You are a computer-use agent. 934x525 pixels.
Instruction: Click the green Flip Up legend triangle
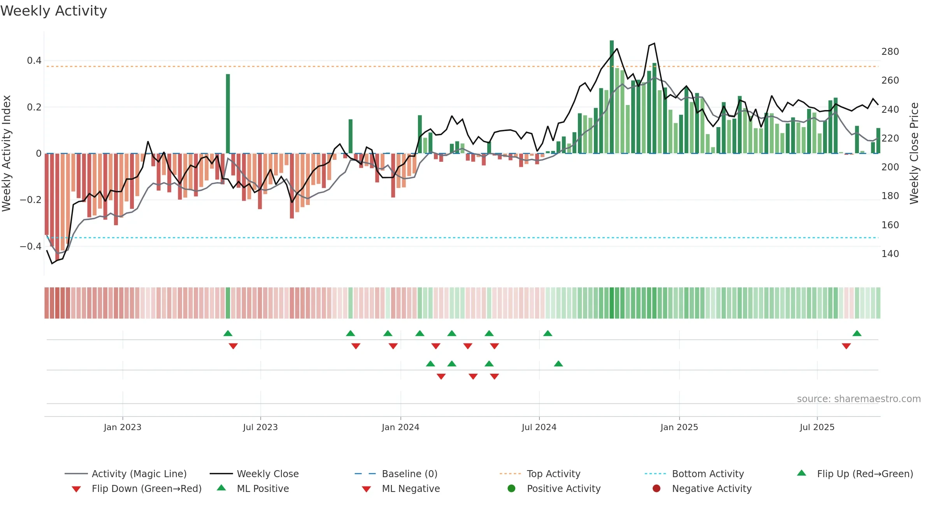click(x=802, y=473)
